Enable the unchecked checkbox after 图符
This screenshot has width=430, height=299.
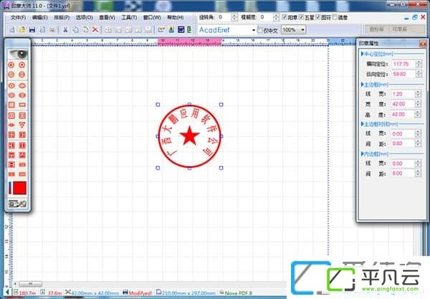[335, 17]
